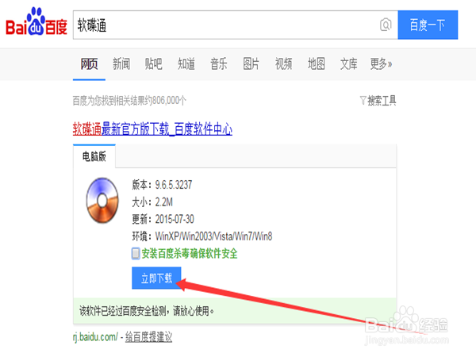Click the 百度一下 search button
The width and height of the screenshot is (476, 357).
coord(428,25)
